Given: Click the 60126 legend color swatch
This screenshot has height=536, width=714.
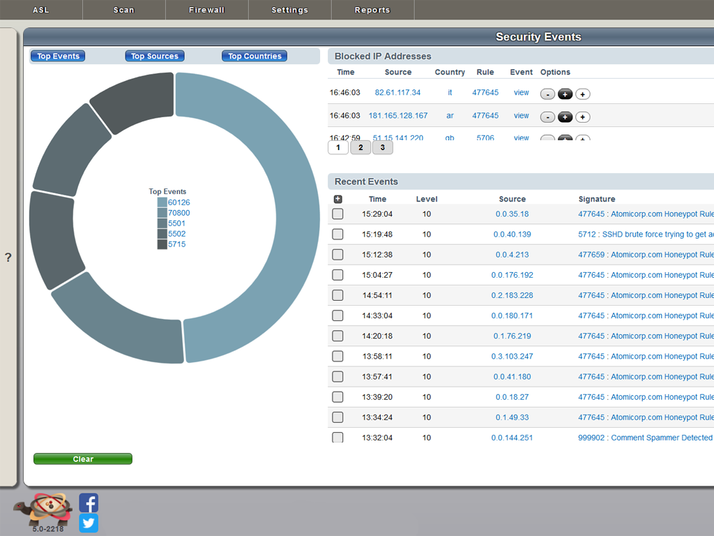Looking at the screenshot, I should tap(162, 202).
